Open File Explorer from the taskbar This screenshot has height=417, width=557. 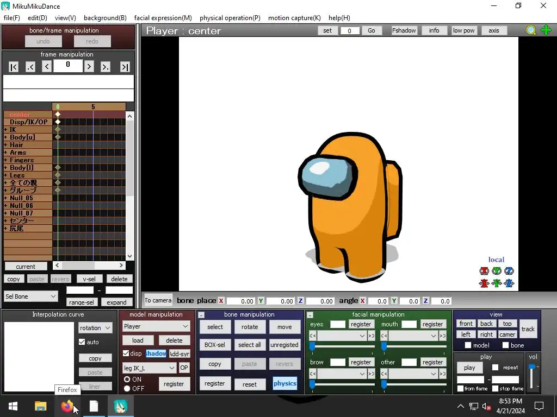tap(40, 406)
